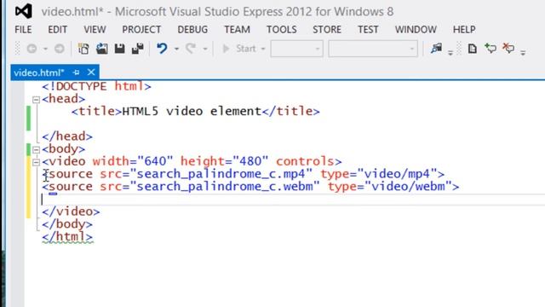Viewport: 545px width, 307px height.
Task: Undo the last edit with the blue arrow
Action: pyautogui.click(x=162, y=49)
